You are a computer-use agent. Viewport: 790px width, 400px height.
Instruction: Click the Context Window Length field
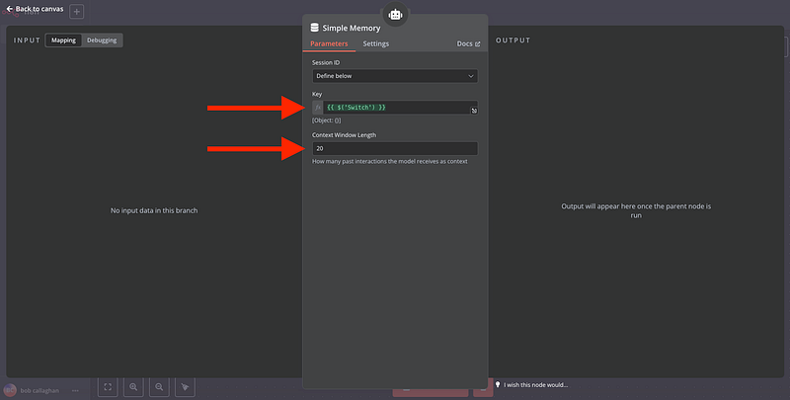[x=394, y=148]
